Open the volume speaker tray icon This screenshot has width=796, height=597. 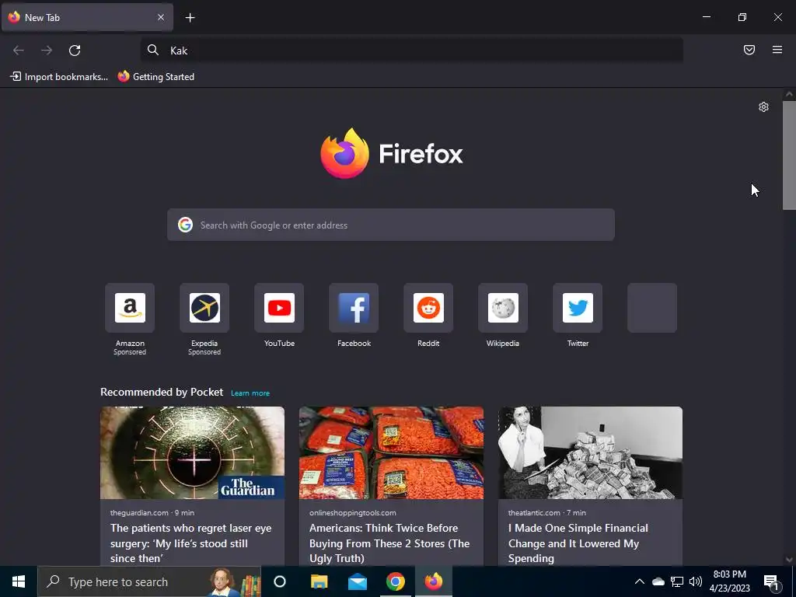(696, 581)
